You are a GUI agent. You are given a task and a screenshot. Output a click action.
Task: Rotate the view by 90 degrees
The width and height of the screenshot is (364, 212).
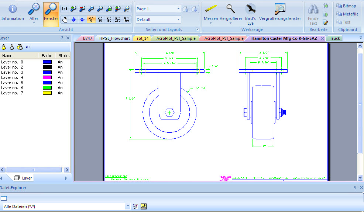[x=100, y=20]
